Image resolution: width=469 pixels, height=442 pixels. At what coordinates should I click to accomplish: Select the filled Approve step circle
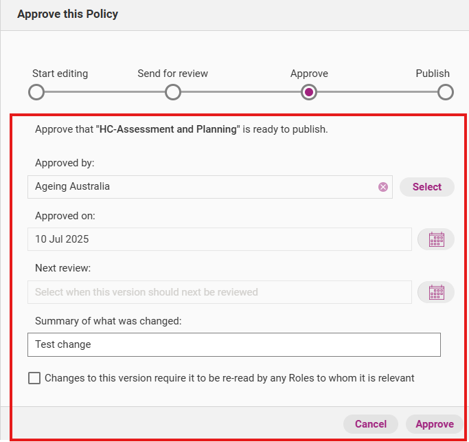point(309,92)
